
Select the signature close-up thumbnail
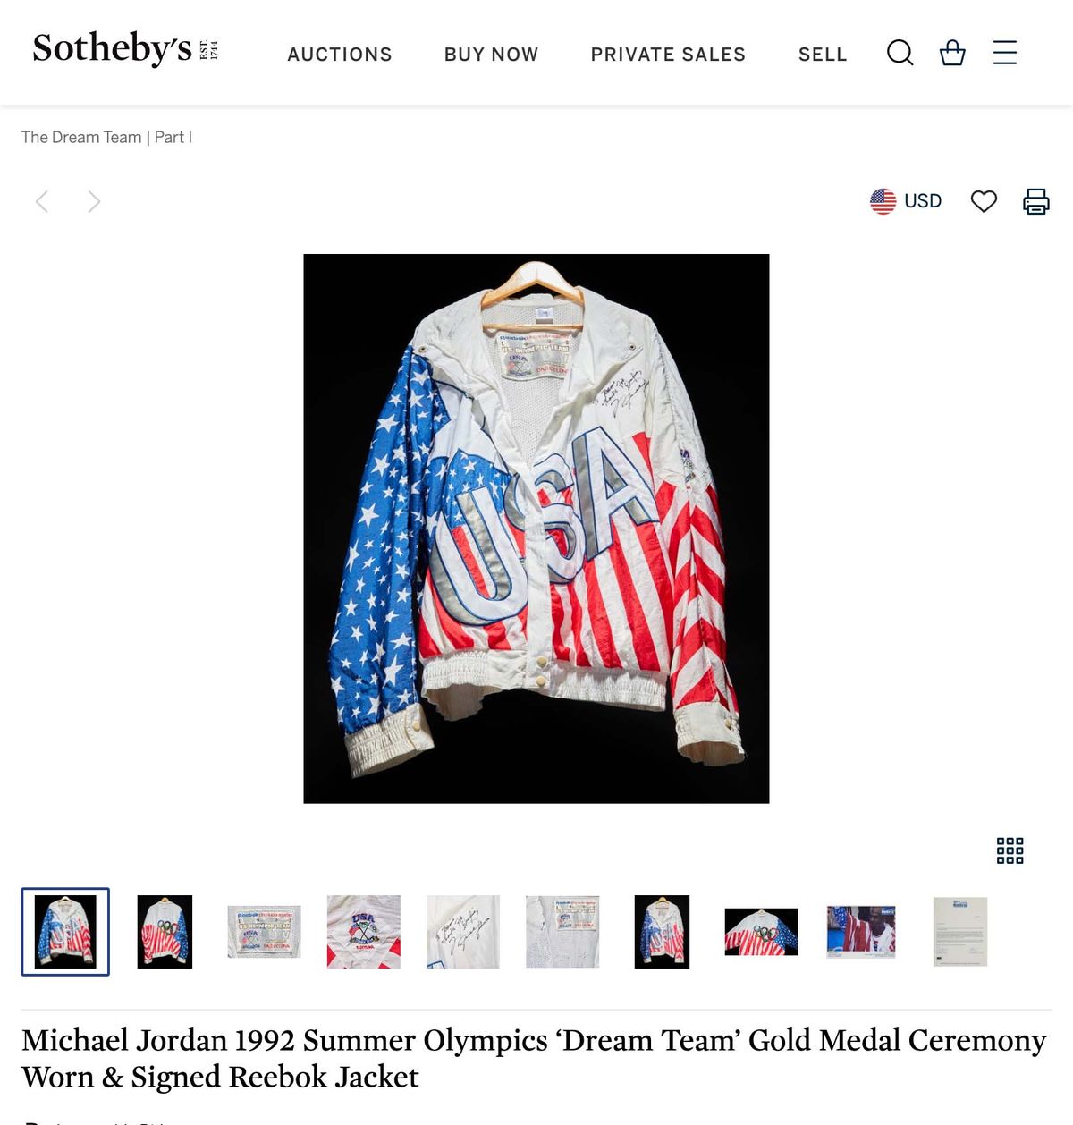click(462, 932)
